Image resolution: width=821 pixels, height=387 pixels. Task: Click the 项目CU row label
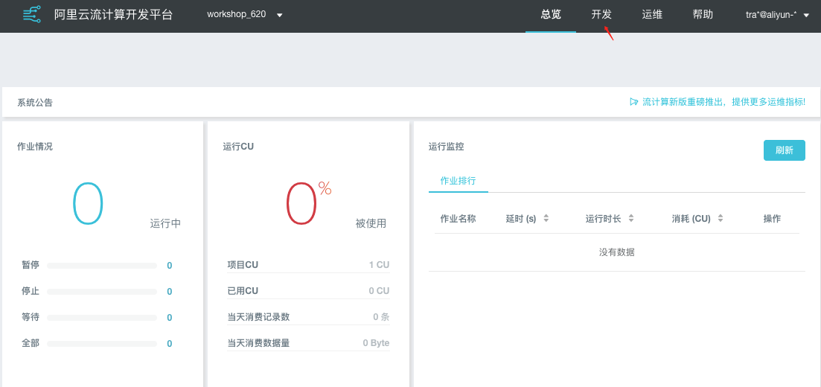click(243, 265)
